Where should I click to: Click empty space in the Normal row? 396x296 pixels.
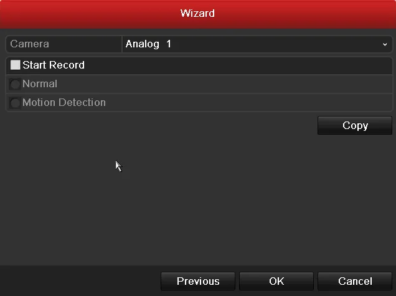coord(225,84)
